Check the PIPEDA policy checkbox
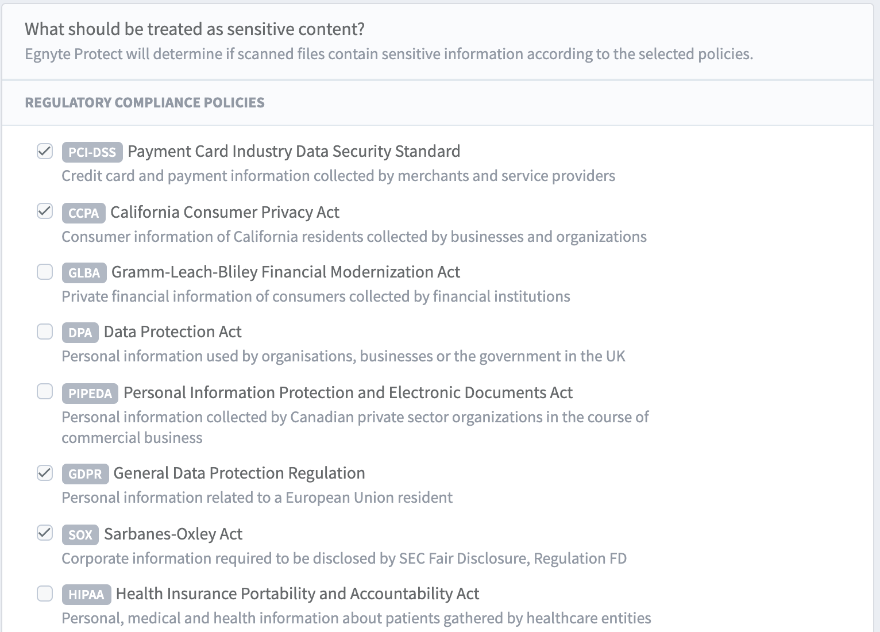The height and width of the screenshot is (632, 880). tap(45, 392)
